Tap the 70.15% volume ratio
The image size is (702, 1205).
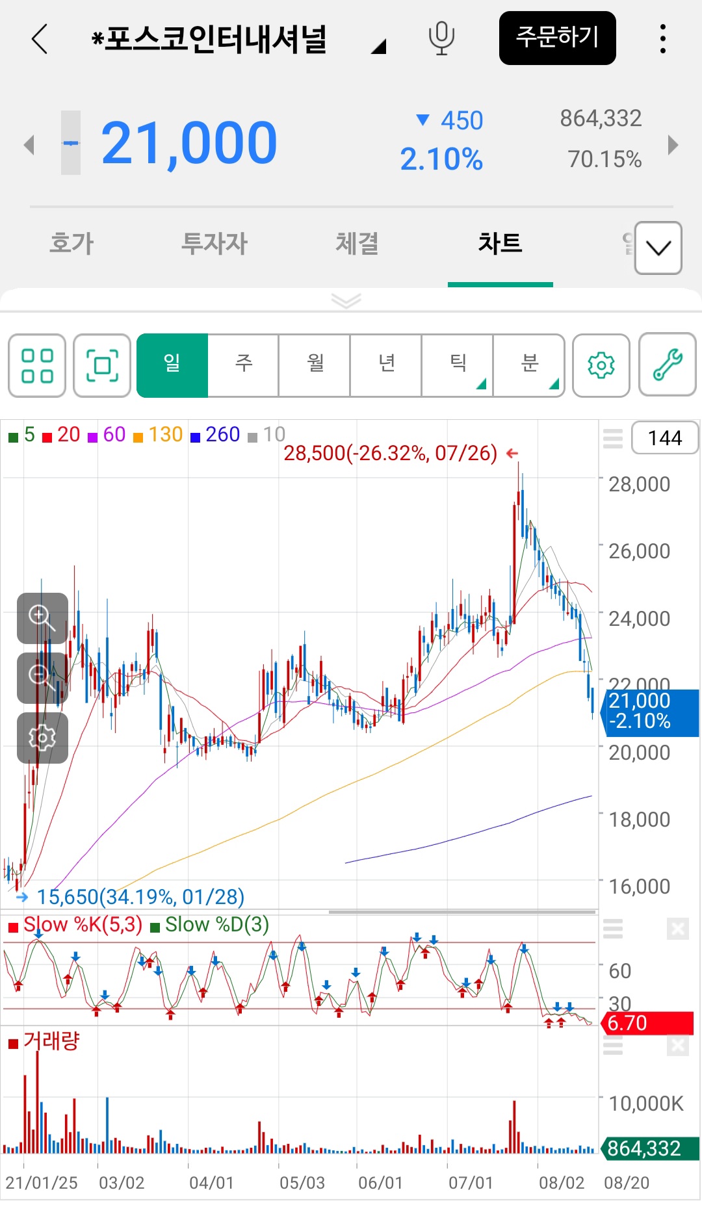[x=604, y=159]
